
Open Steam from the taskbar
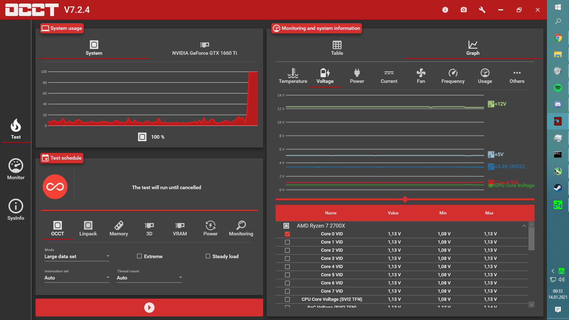tap(558, 188)
